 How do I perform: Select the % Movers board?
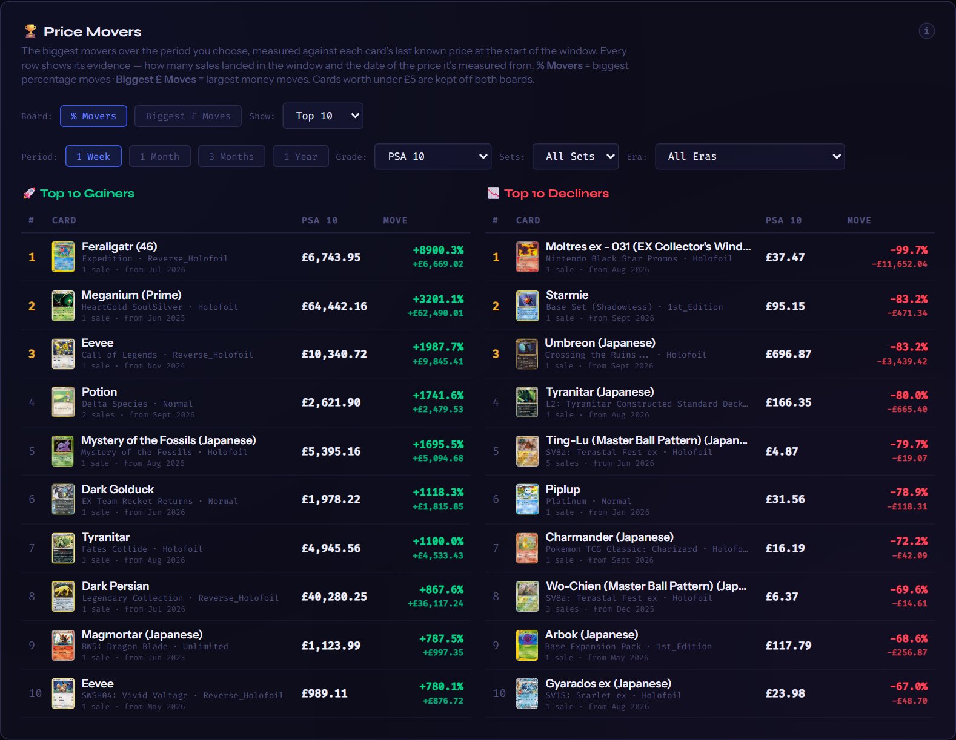point(93,116)
